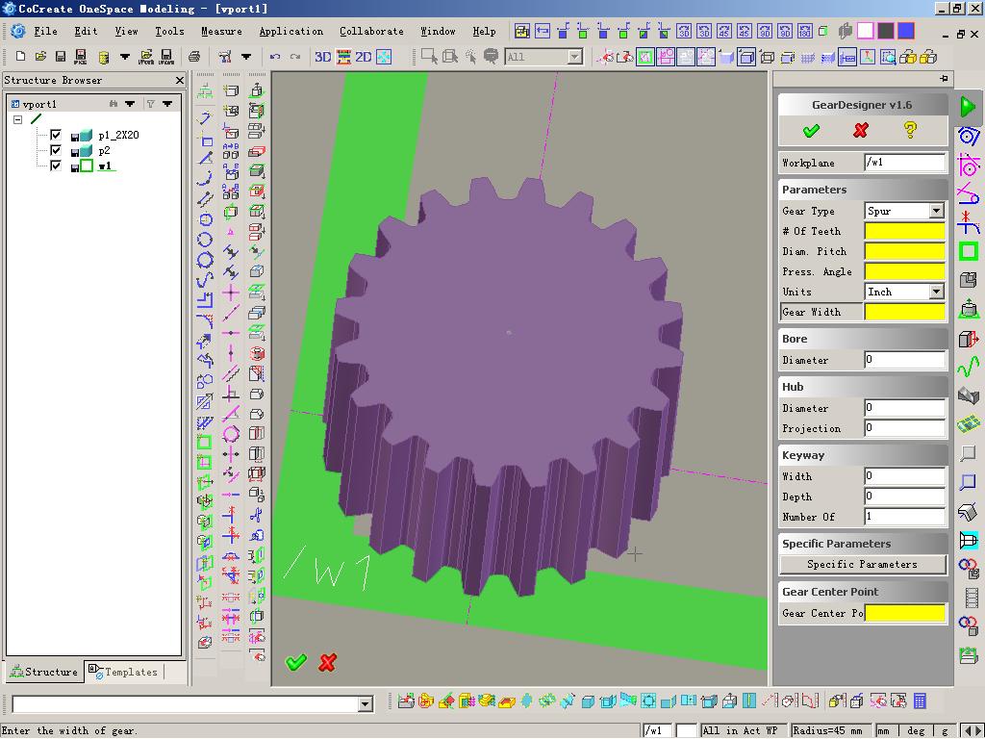Open GearDesigner help question mark
Viewport: 985px width, 739px height.
click(910, 130)
